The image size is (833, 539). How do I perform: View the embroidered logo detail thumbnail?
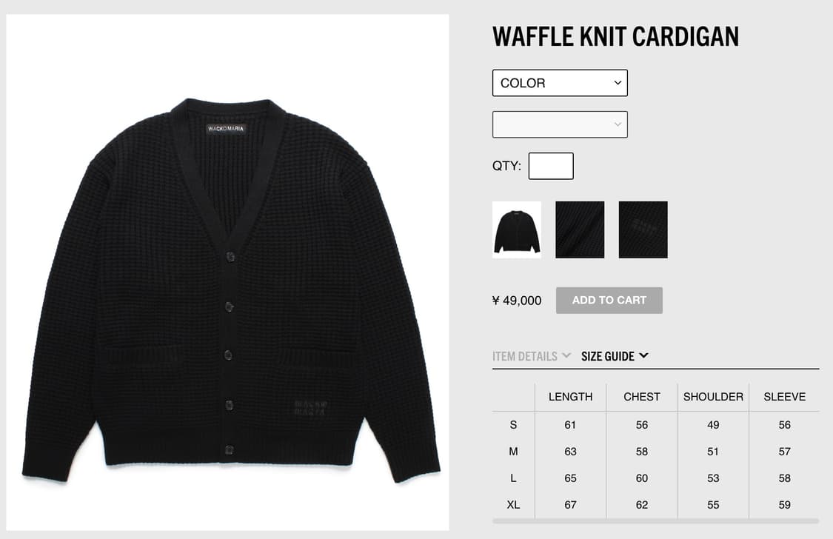pos(643,230)
